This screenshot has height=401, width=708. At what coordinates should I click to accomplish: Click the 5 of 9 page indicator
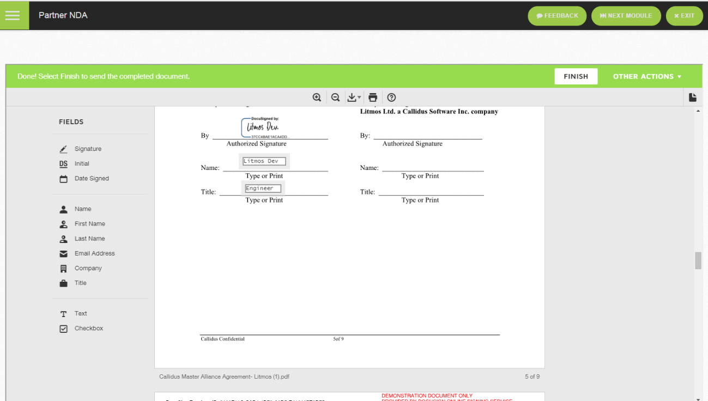tap(532, 376)
